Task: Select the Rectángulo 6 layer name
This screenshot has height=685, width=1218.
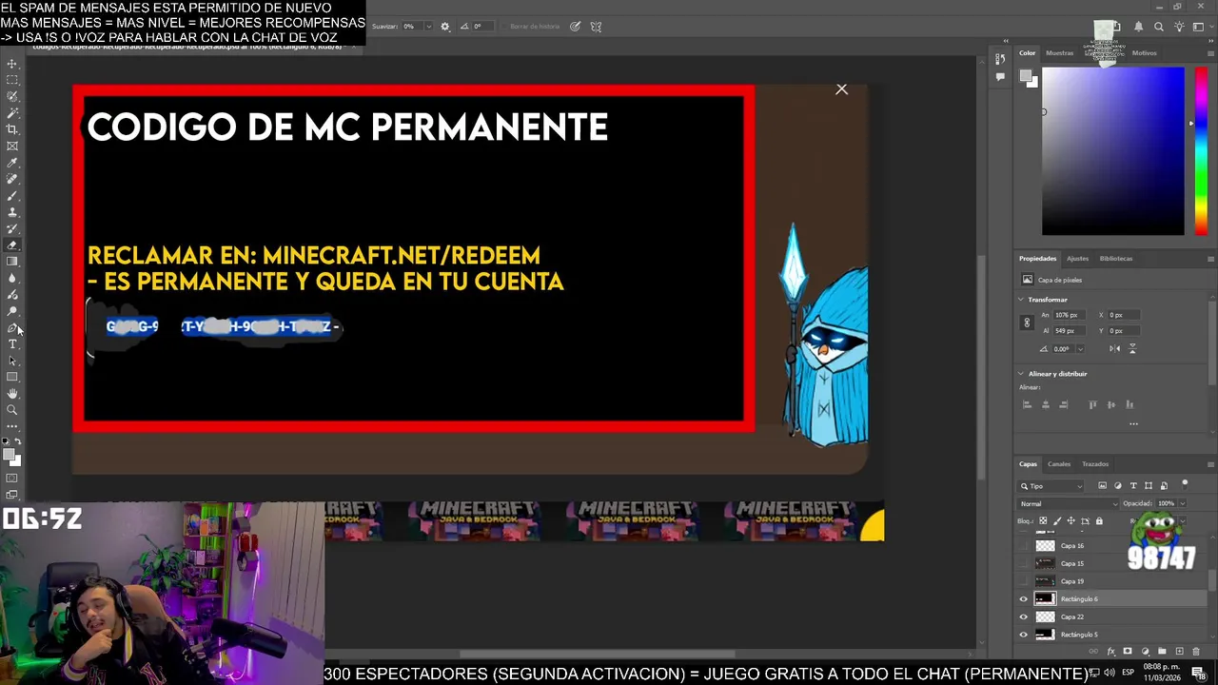Action: [1079, 599]
